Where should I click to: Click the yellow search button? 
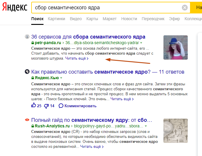pos(197,8)
